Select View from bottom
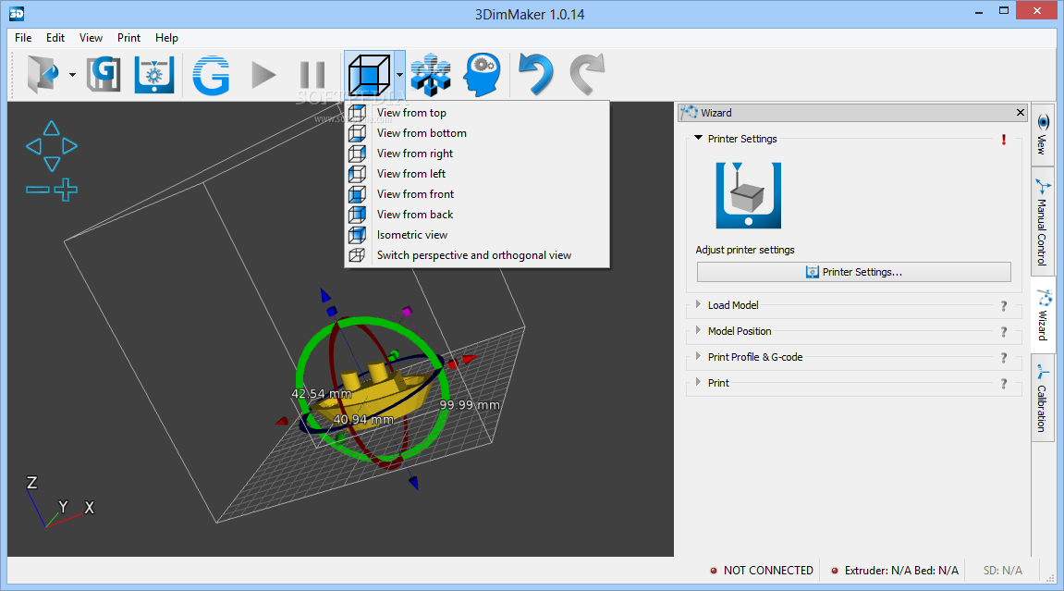This screenshot has width=1064, height=591. pos(477,133)
